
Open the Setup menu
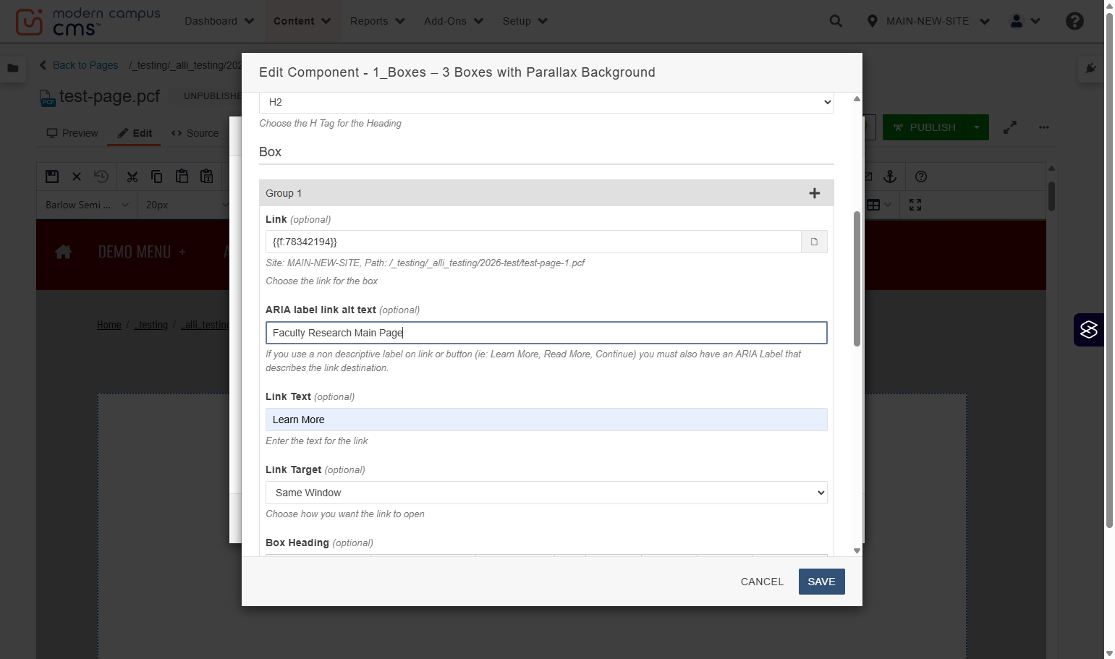(525, 21)
